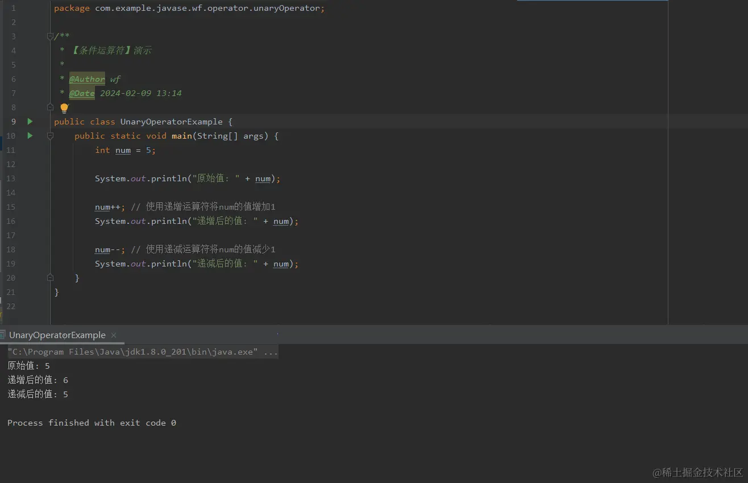Click line number 1 in the gutter
The height and width of the screenshot is (483, 748).
tap(13, 8)
